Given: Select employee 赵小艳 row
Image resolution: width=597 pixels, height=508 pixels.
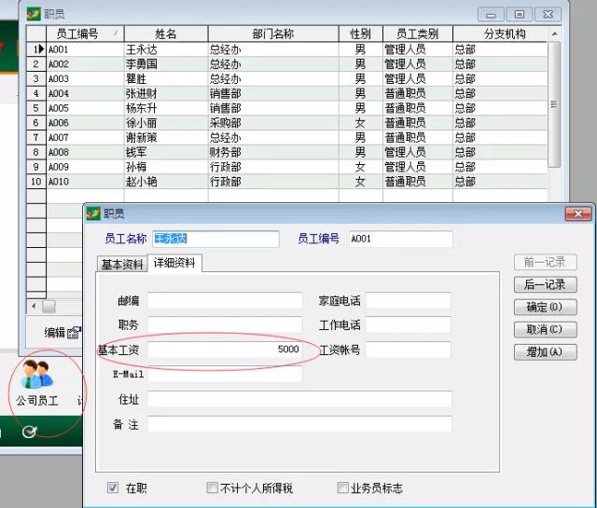Looking at the screenshot, I should pyautogui.click(x=287, y=182).
